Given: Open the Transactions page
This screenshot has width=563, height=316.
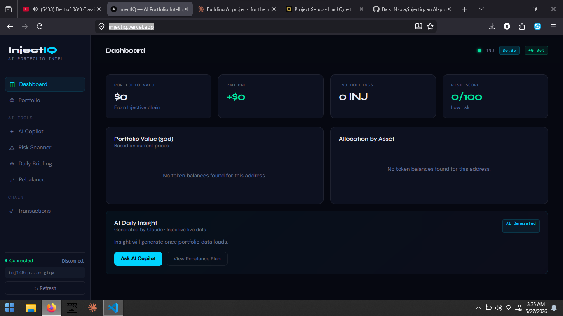Looking at the screenshot, I should 45,211.
